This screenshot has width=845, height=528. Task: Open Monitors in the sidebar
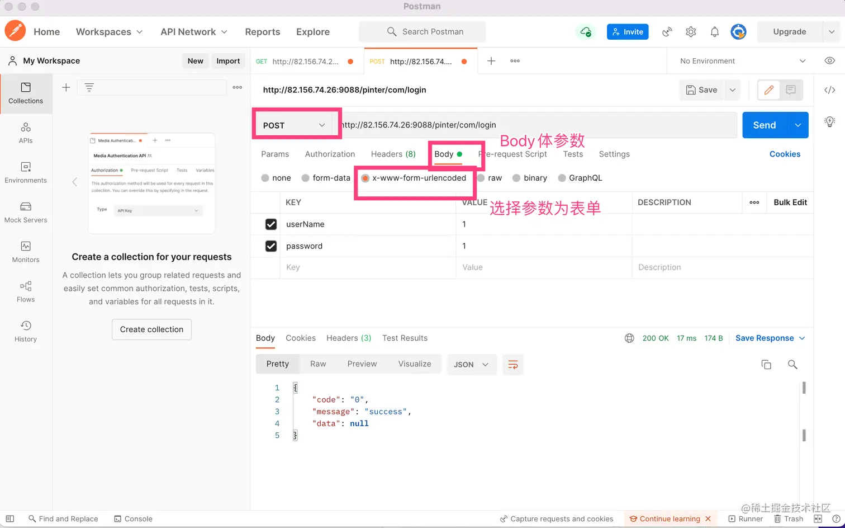pos(26,252)
